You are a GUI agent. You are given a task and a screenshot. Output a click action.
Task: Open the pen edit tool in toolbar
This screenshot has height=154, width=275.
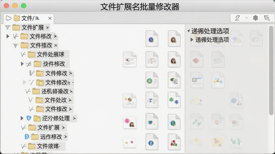[x=237, y=18]
